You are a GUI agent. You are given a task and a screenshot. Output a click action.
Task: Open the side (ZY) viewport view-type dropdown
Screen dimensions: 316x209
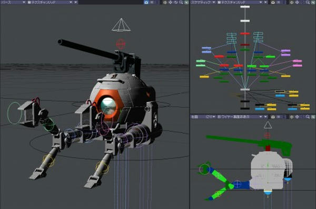(x=203, y=117)
